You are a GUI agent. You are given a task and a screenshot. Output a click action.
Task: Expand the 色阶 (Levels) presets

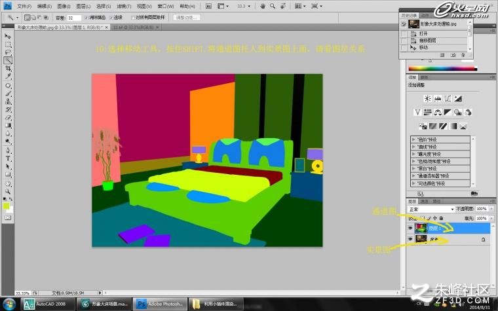(413, 139)
